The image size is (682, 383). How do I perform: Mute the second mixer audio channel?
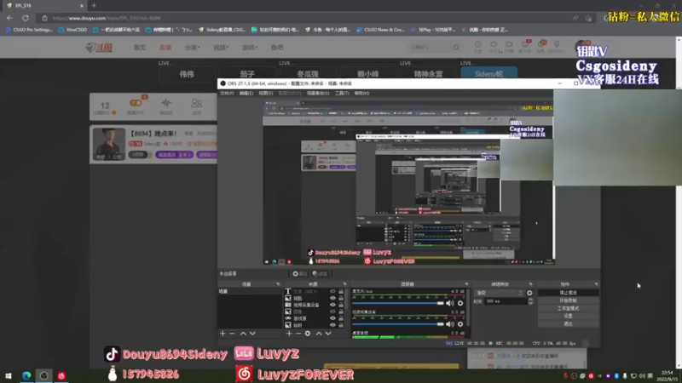pos(450,324)
